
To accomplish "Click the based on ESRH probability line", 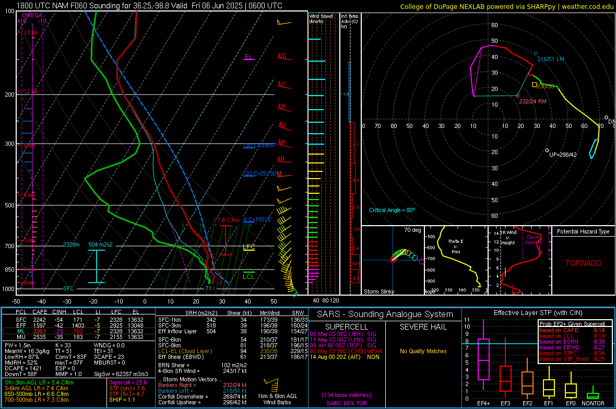I will [x=572, y=342].
